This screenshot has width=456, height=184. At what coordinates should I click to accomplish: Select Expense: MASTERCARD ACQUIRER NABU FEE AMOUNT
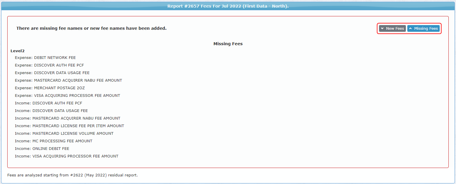(x=69, y=80)
